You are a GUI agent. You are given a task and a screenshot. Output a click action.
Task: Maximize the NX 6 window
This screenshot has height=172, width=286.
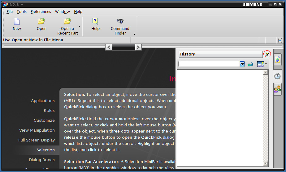[275, 4]
